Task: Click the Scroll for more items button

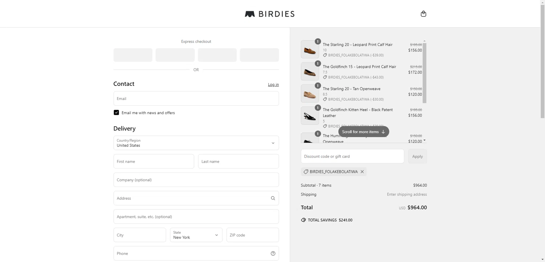Action: click(364, 132)
